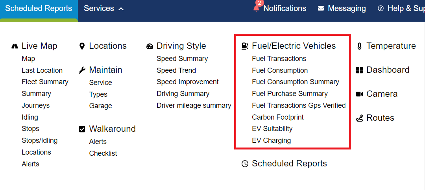Open Carbon Footprint report

coord(278,117)
